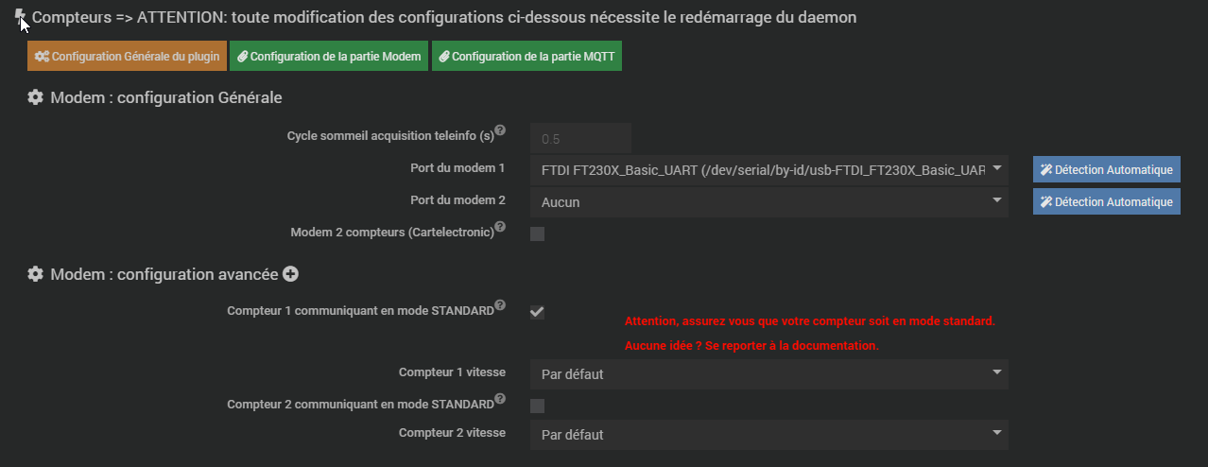Click the cycle sommeil acquisition input field
This screenshot has height=467, width=1208.
580,139
